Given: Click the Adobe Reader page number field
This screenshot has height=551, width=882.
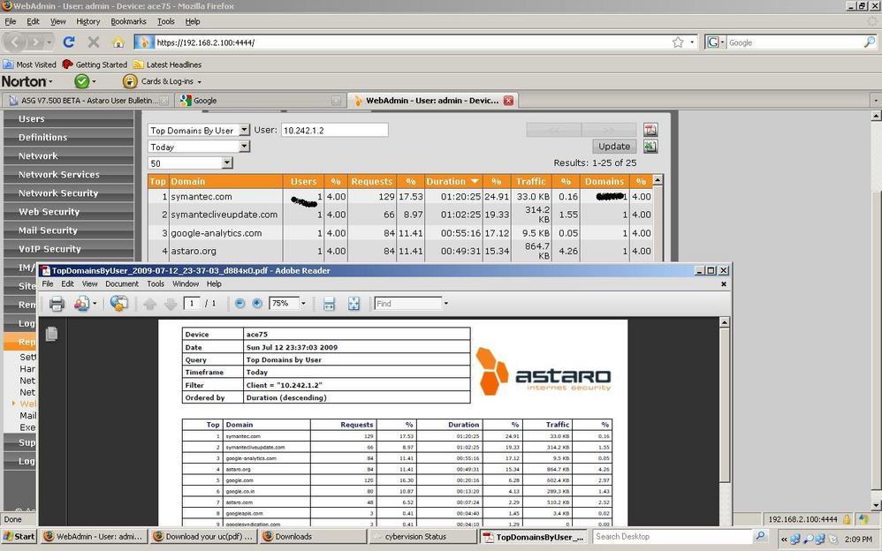Looking at the screenshot, I should 192,304.
